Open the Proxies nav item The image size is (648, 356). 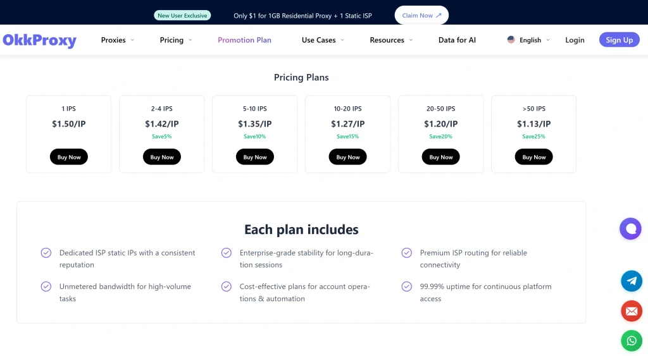click(x=113, y=40)
